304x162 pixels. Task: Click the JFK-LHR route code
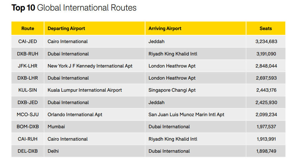click(27, 66)
